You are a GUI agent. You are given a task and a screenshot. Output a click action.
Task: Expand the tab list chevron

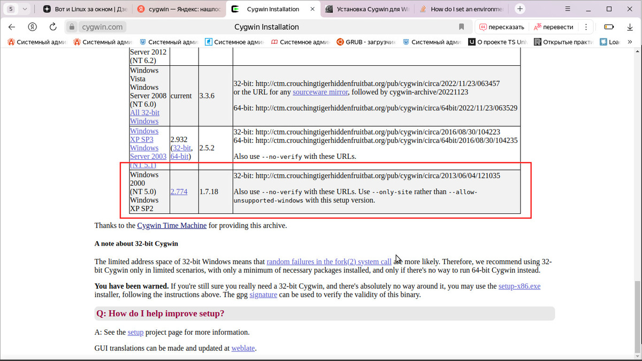(x=24, y=9)
